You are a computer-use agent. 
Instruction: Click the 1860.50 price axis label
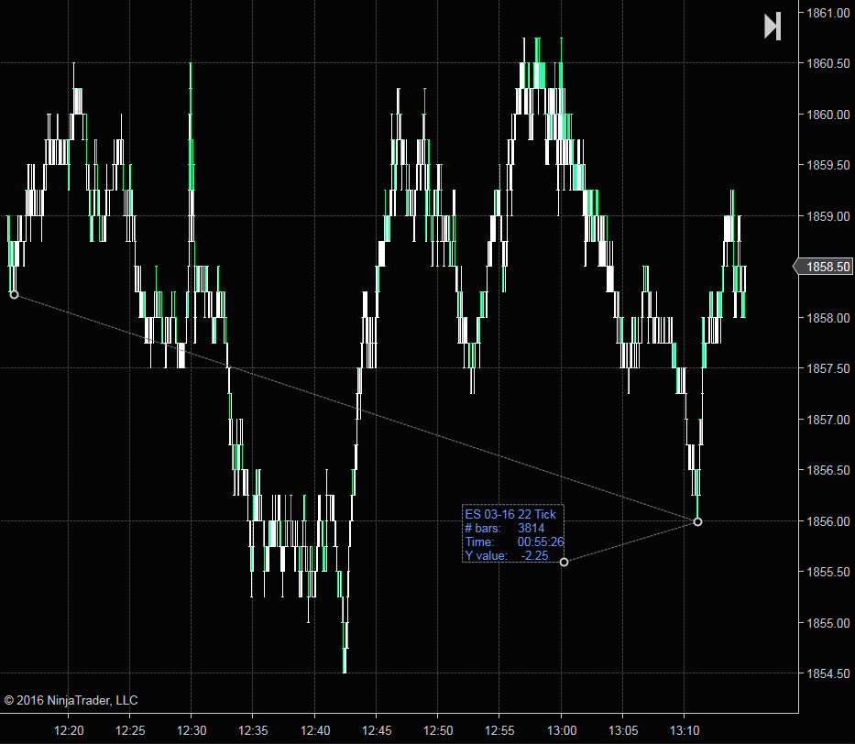pyautogui.click(x=828, y=63)
